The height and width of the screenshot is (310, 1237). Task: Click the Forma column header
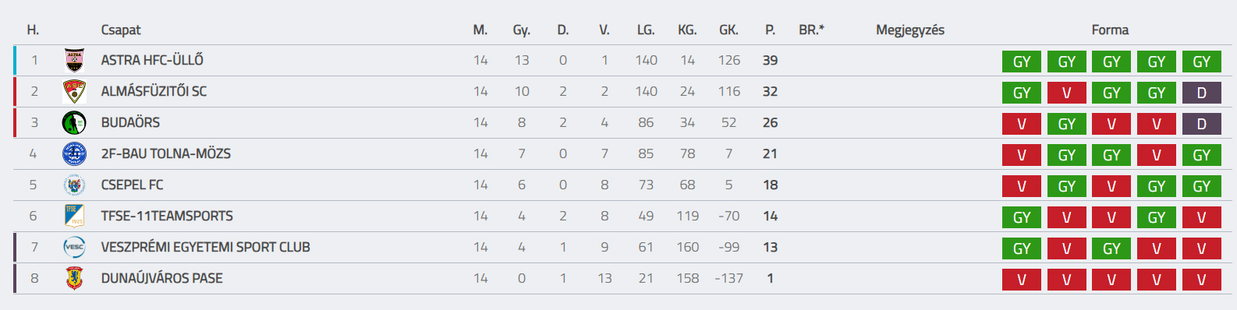point(1110,30)
